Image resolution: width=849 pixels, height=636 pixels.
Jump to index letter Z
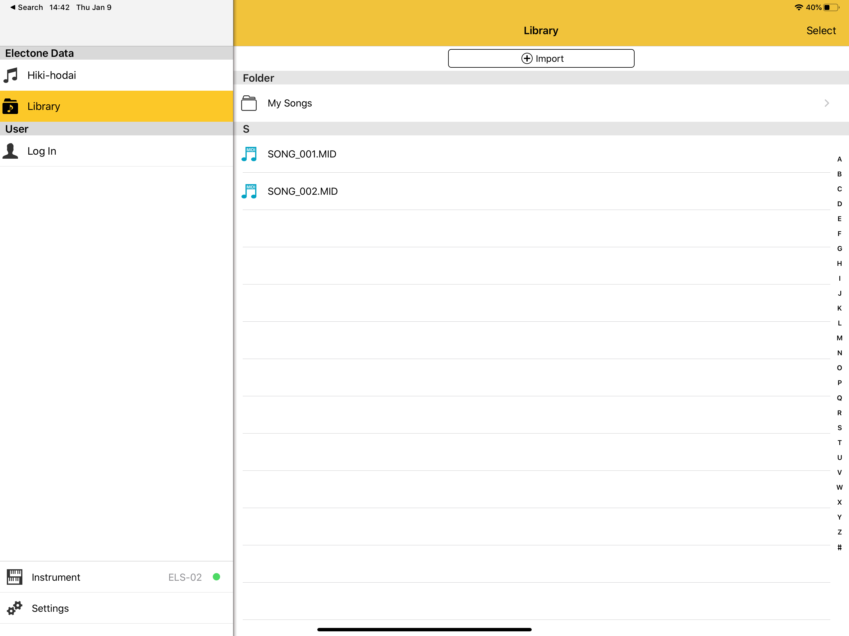[x=839, y=532]
